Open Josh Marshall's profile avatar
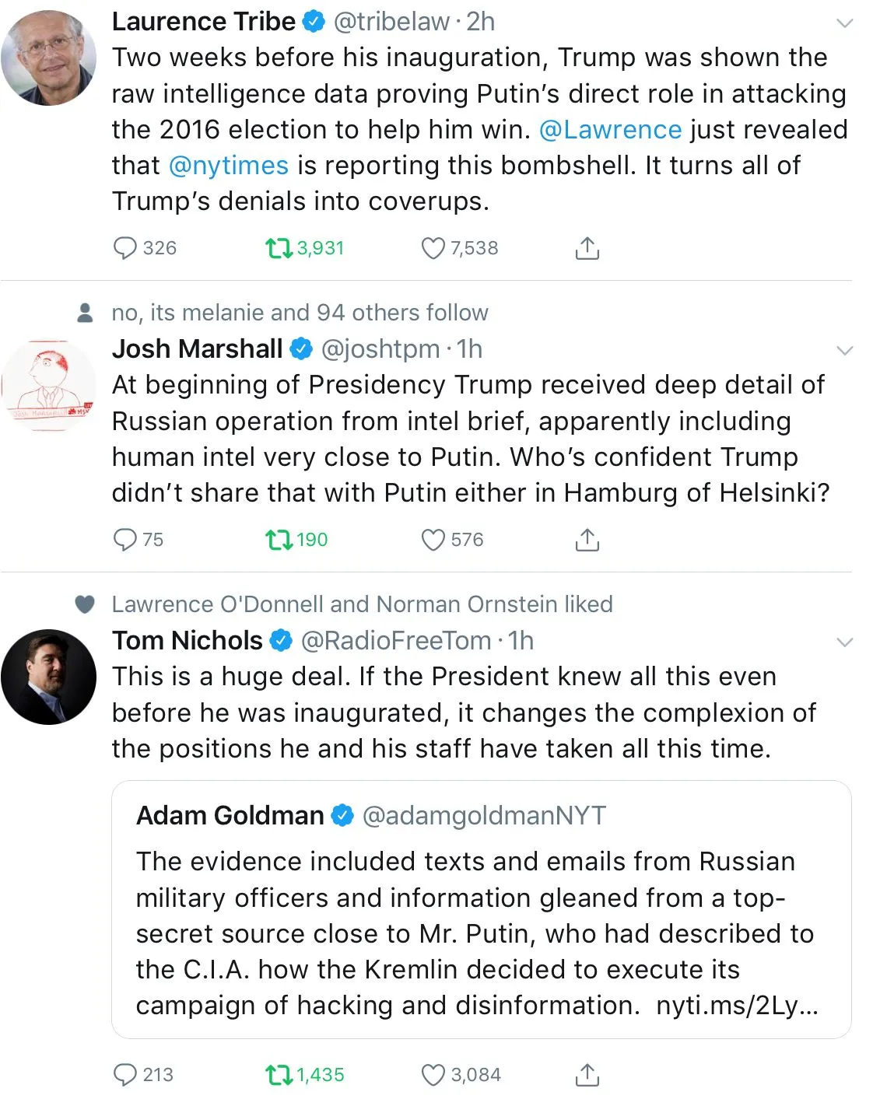This screenshot has height=1099, width=873. point(48,385)
